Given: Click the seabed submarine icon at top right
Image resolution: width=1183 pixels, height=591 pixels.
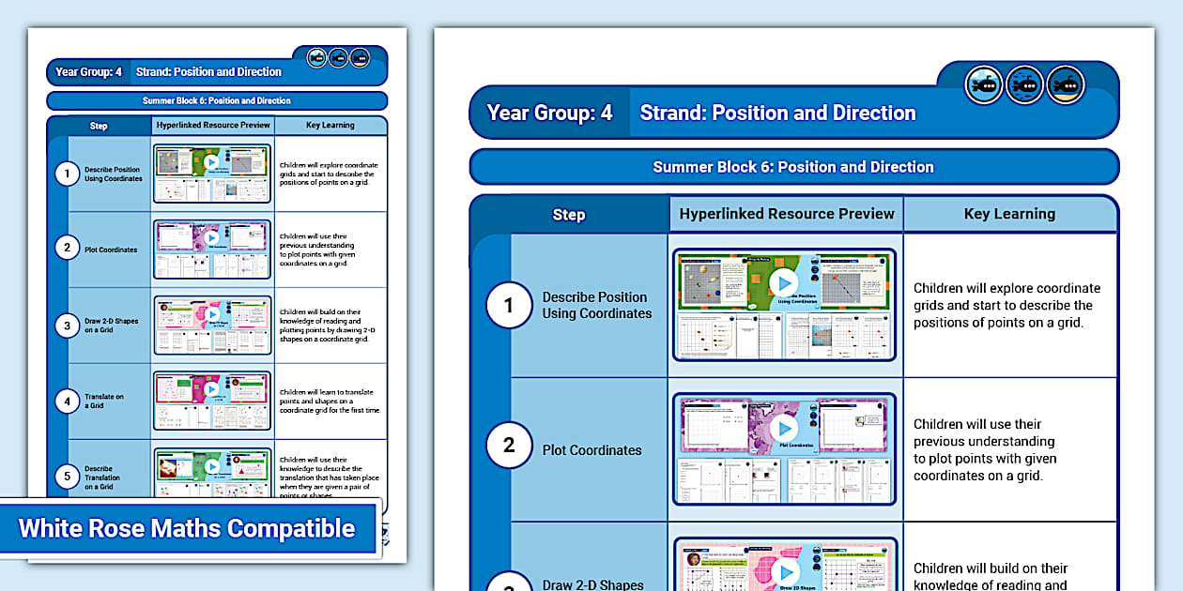Looking at the screenshot, I should pyautogui.click(x=1067, y=84).
